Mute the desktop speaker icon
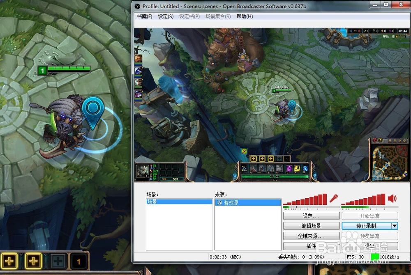This screenshot has width=411, height=275. coord(392,199)
